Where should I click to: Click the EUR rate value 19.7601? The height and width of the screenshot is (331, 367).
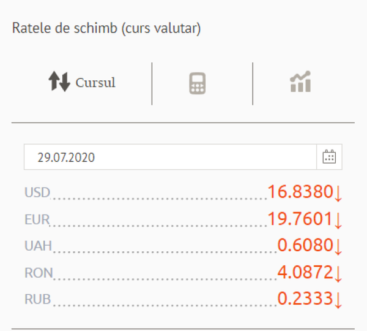point(300,219)
